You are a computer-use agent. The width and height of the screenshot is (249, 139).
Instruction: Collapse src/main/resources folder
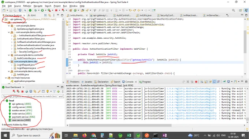tap(6, 78)
